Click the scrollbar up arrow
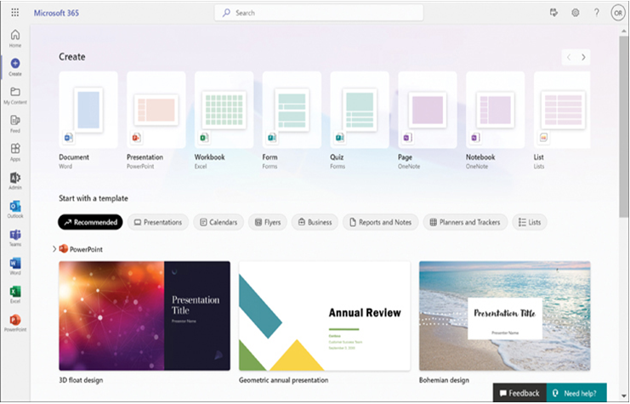The image size is (630, 404). pyautogui.click(x=623, y=31)
